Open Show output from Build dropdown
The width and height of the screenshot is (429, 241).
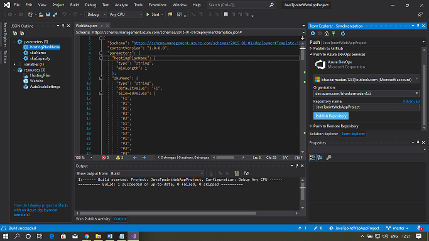pyautogui.click(x=157, y=173)
